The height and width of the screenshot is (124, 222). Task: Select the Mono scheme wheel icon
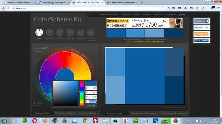coord(39,32)
